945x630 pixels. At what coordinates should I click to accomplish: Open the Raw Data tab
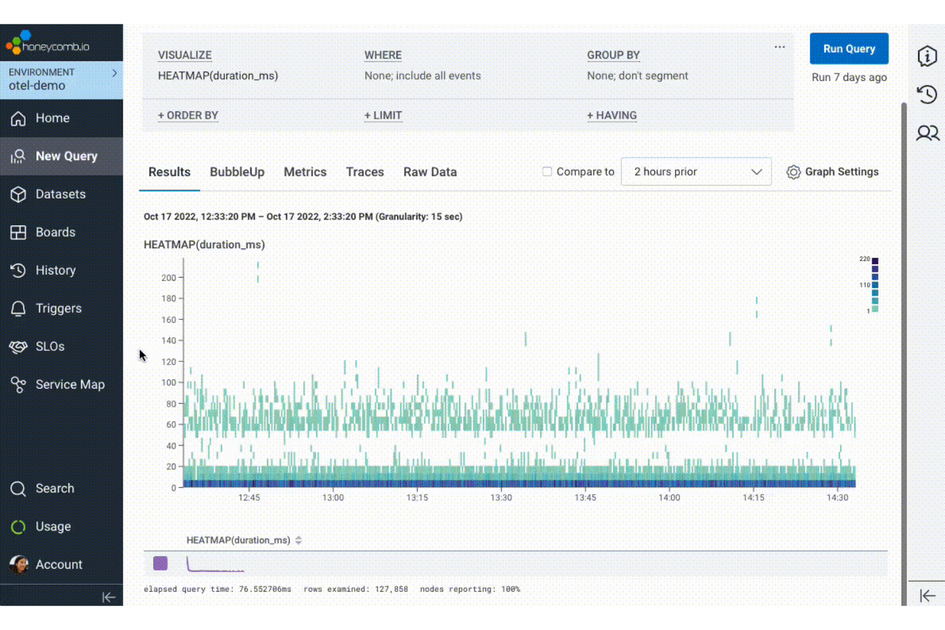click(430, 172)
